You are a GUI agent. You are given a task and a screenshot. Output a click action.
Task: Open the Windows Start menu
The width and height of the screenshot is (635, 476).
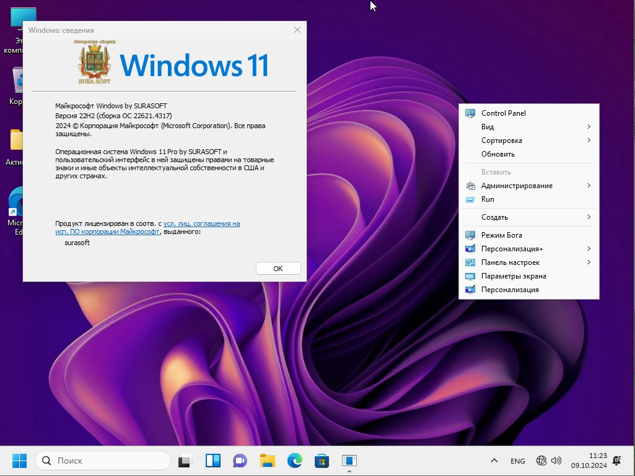tap(19, 461)
